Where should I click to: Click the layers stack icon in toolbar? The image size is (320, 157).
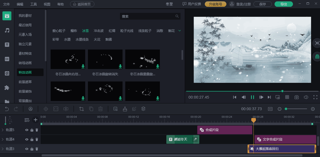pyautogui.click(x=143, y=109)
